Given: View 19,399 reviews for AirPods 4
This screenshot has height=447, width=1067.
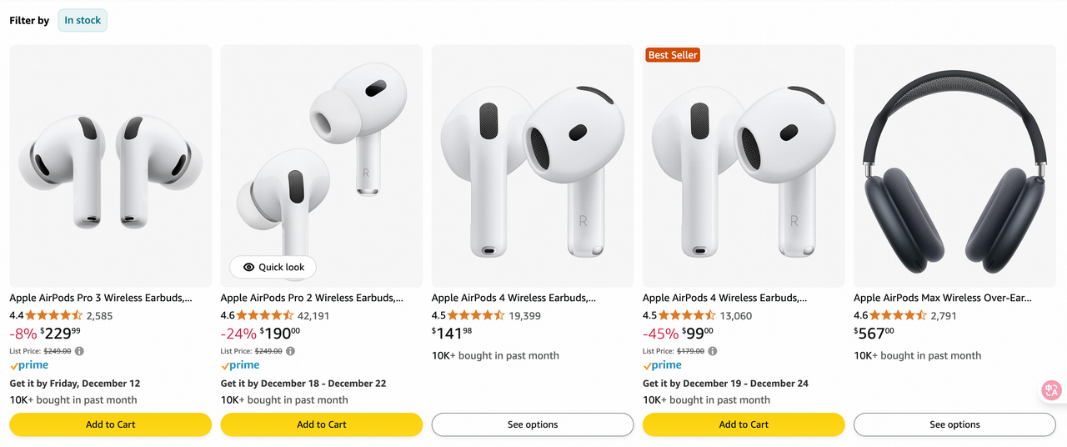Looking at the screenshot, I should pyautogui.click(x=524, y=316).
